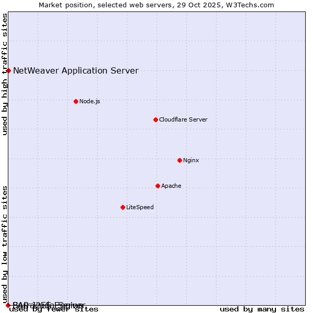Open the NetWeaver Application Server label
The height and width of the screenshot is (313, 313).
pos(76,71)
